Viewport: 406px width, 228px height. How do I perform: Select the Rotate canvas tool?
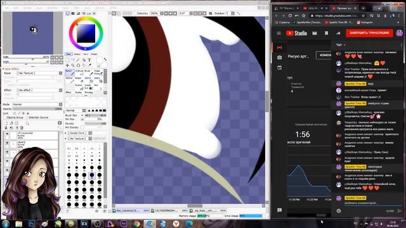pyautogui.click(x=78, y=65)
